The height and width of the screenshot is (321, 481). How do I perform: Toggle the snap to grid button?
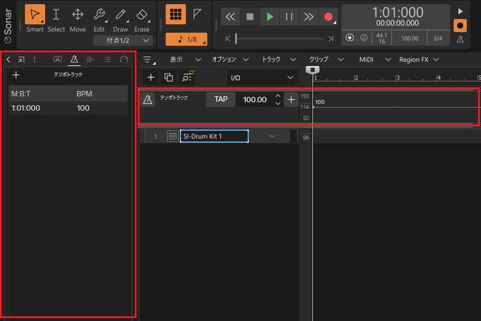175,15
